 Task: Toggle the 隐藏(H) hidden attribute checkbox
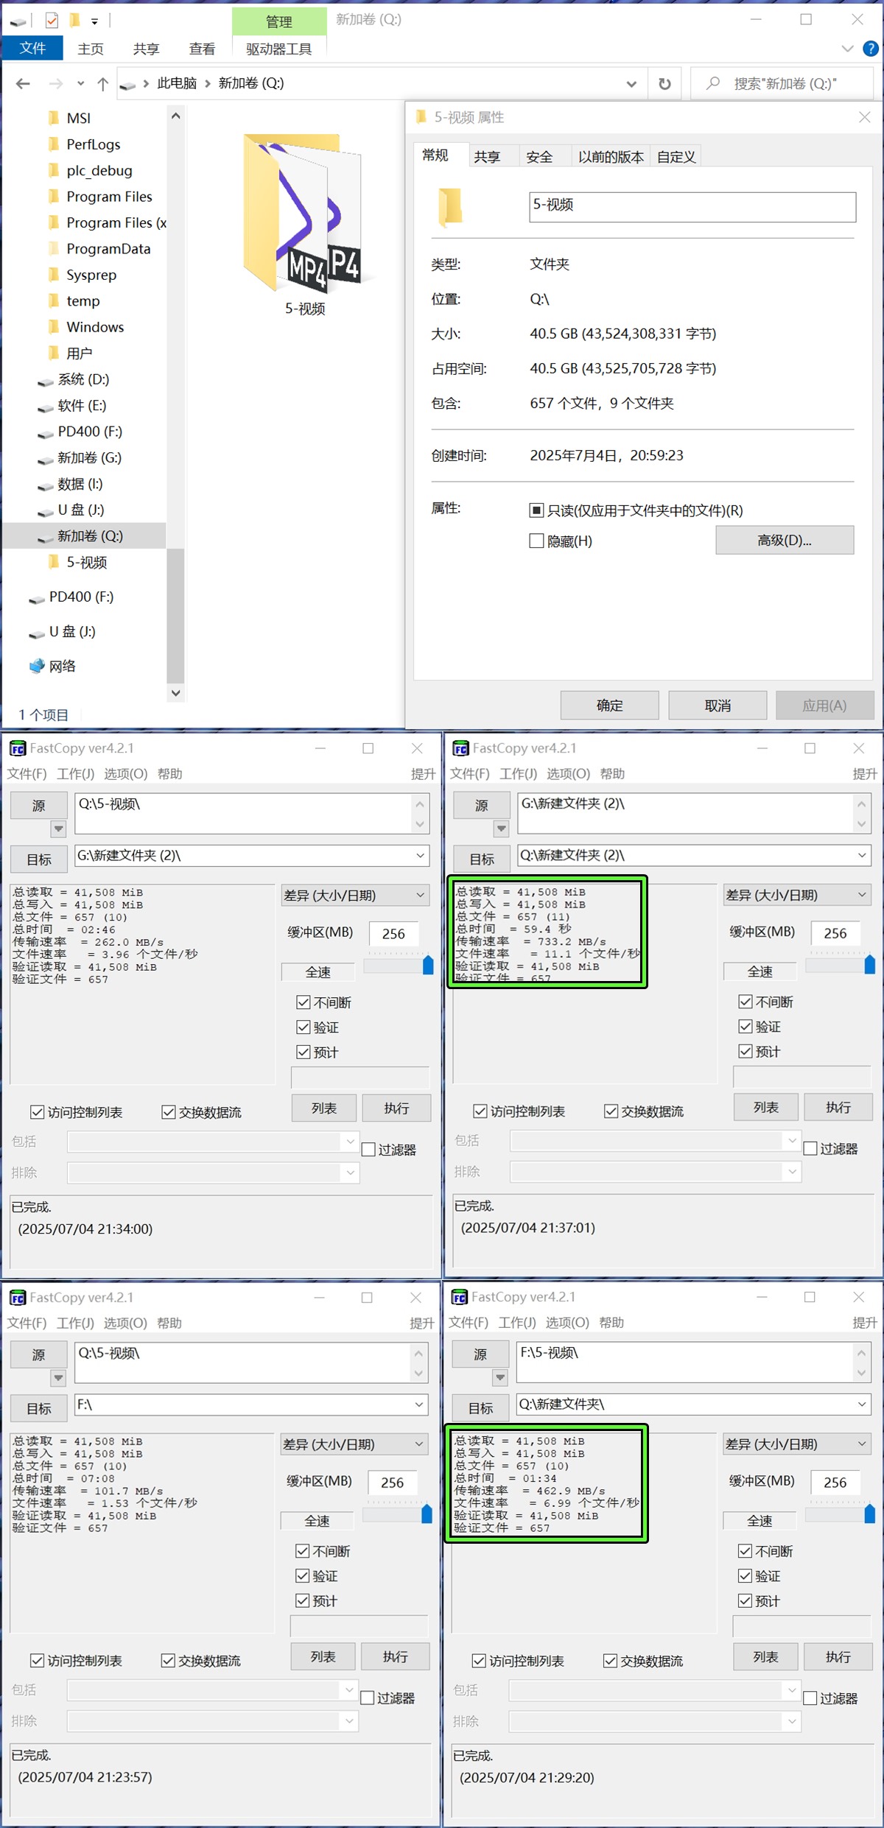click(536, 541)
